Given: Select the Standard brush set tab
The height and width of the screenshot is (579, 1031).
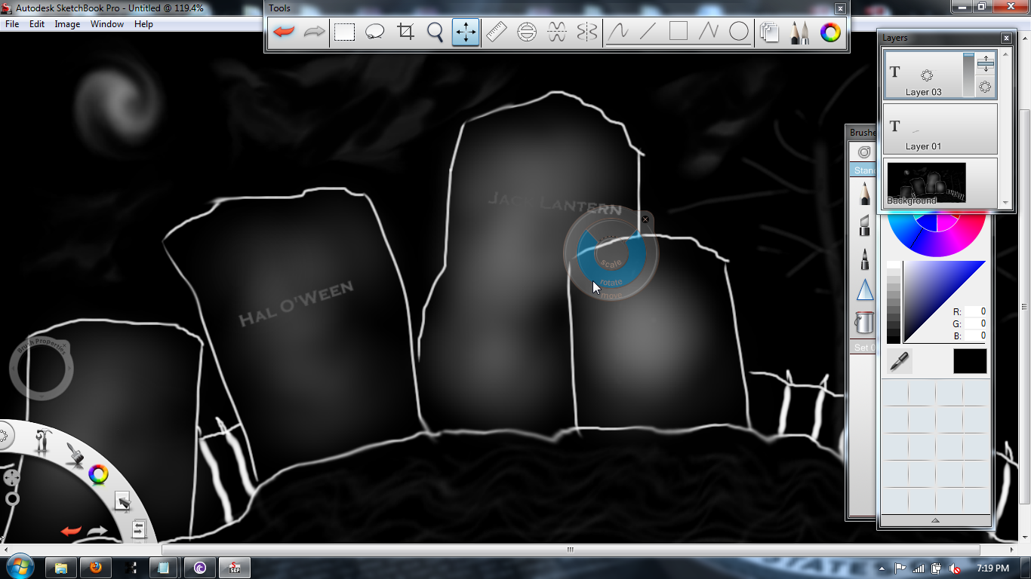Looking at the screenshot, I should (x=864, y=170).
